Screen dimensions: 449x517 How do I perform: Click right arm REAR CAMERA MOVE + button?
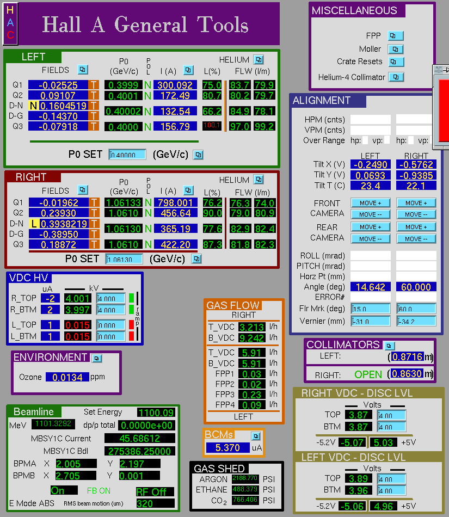point(416,227)
